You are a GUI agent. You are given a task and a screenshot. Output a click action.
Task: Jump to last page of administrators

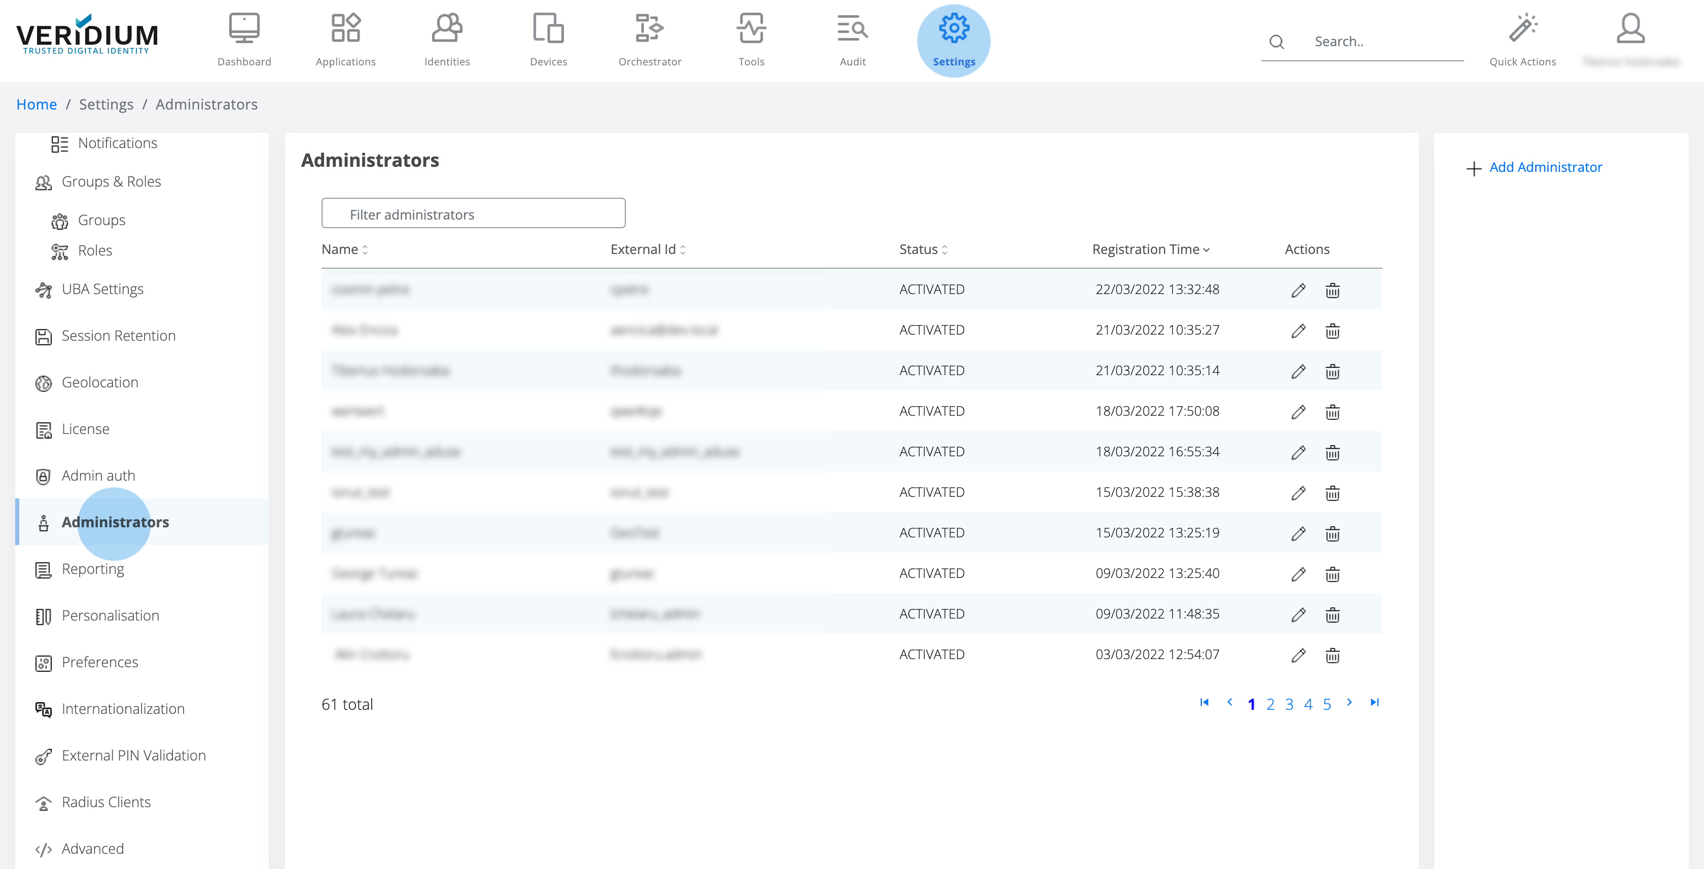click(x=1374, y=702)
